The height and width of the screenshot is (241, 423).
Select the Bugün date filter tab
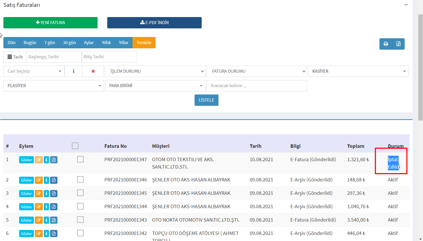pyautogui.click(x=30, y=43)
